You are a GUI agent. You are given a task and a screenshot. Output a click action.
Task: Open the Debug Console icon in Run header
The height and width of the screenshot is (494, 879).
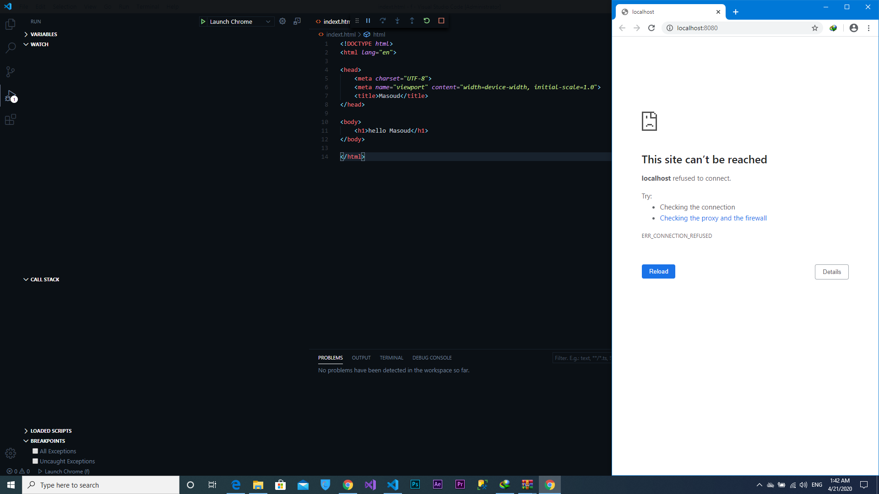[x=297, y=21]
